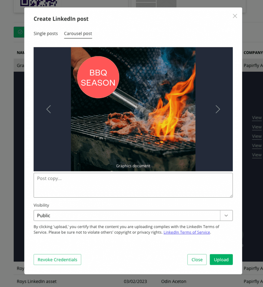Click the Revoke Credentials button
The height and width of the screenshot is (287, 263).
click(x=57, y=259)
